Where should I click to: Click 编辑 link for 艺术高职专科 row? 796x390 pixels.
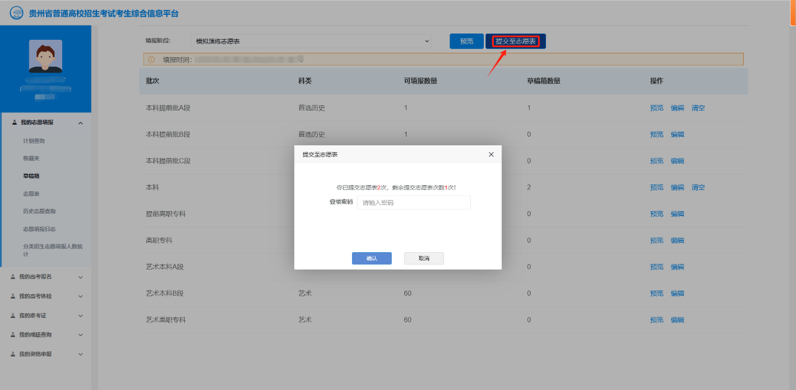[677, 320]
